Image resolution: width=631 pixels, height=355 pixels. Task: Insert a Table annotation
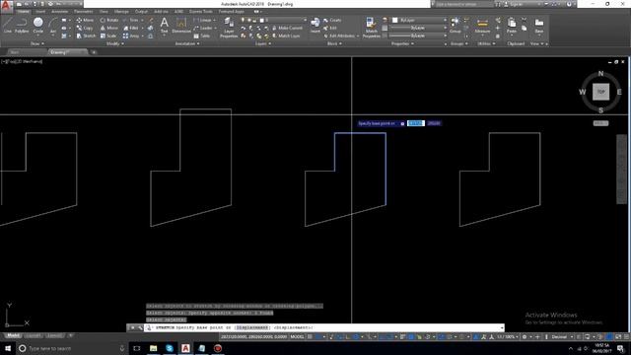202,35
